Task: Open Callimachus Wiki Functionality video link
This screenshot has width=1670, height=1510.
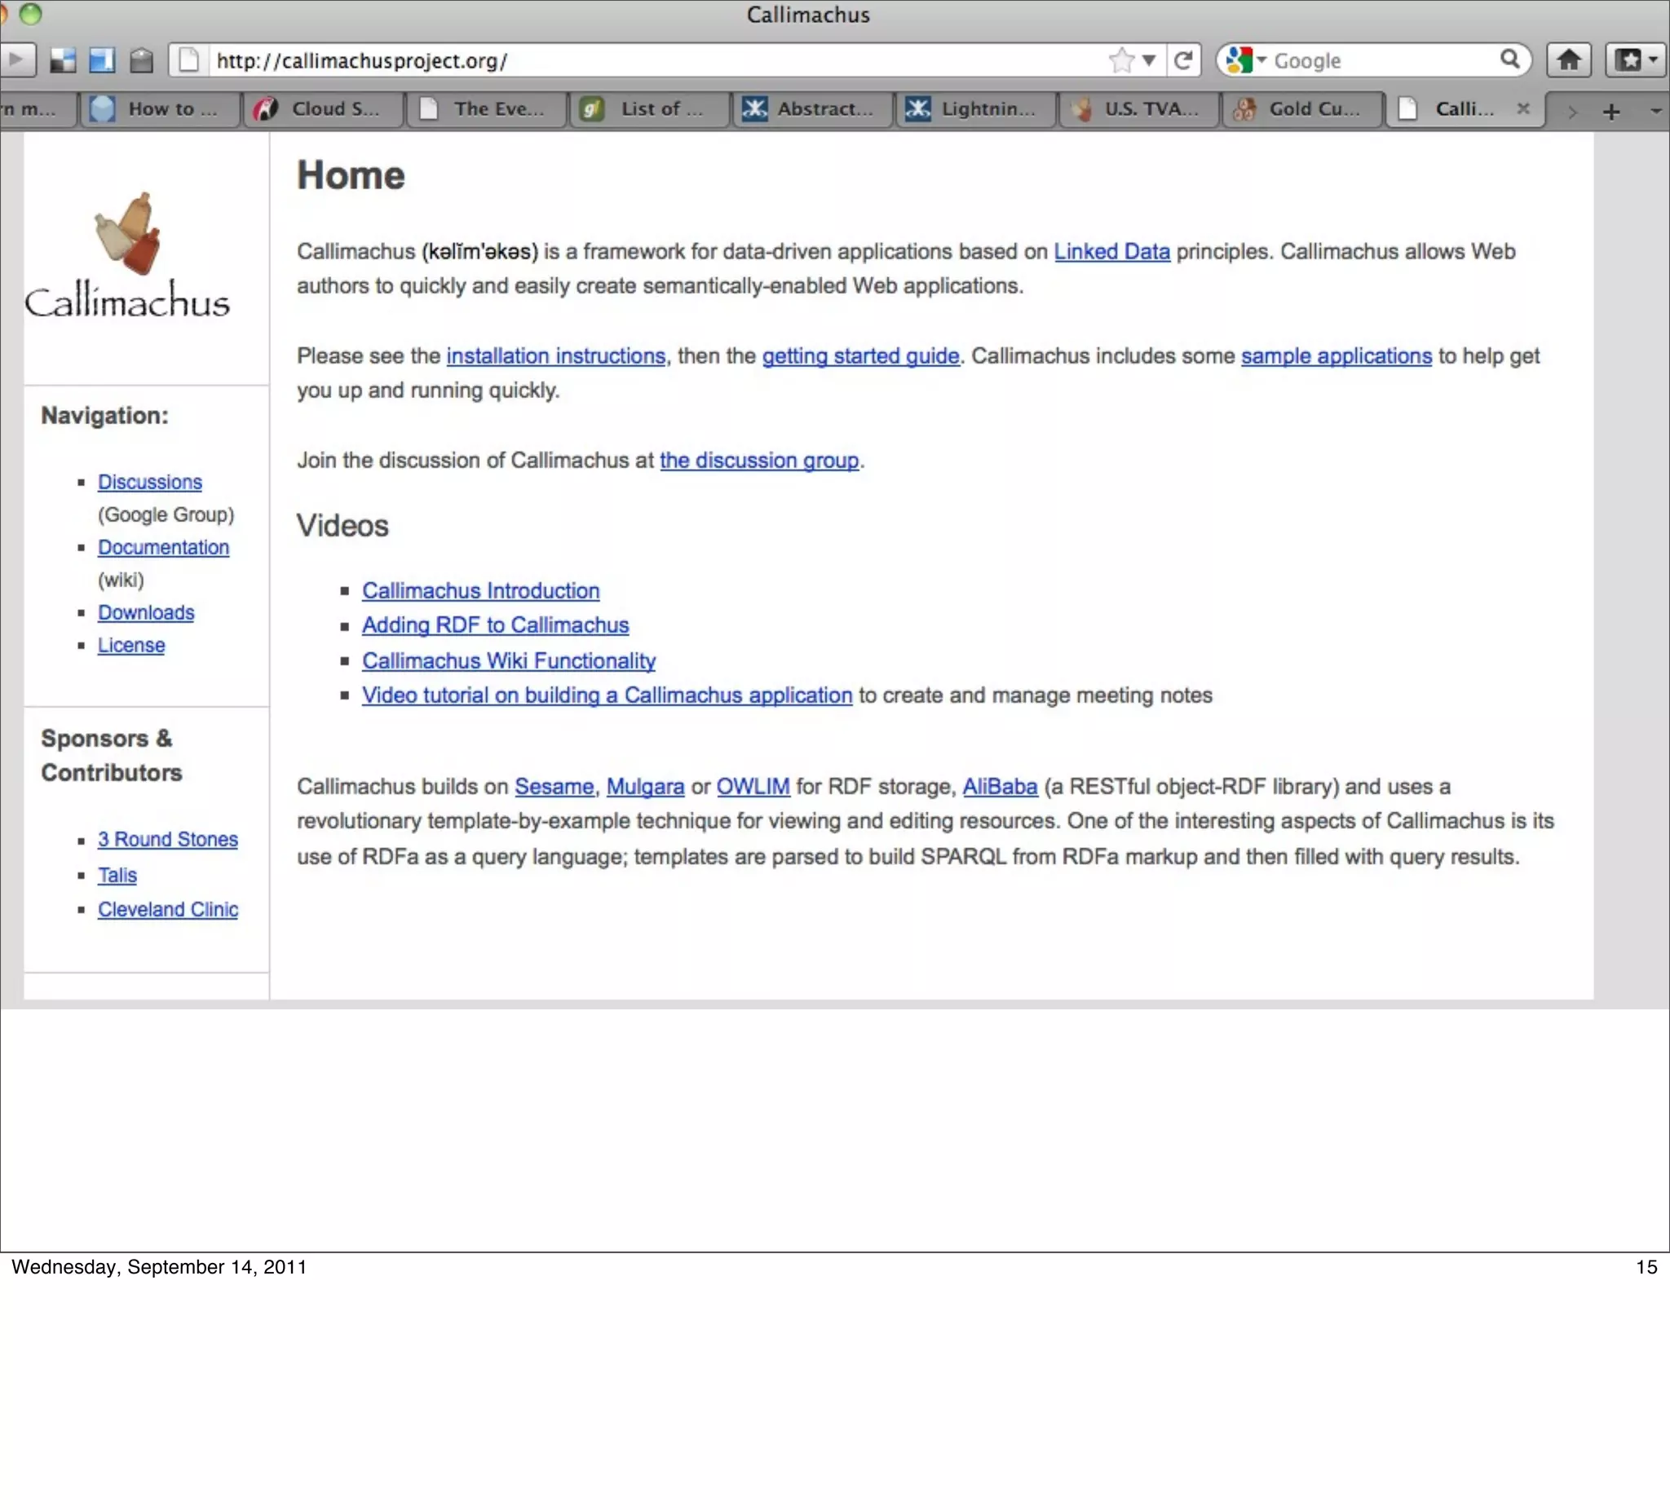Action: coord(509,661)
